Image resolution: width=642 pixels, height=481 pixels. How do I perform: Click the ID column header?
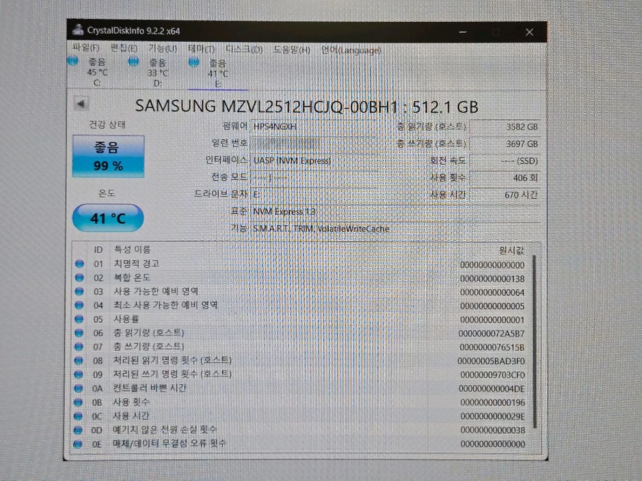pyautogui.click(x=98, y=249)
